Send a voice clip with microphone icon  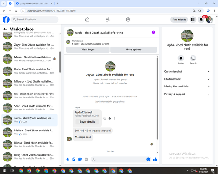click(x=68, y=160)
